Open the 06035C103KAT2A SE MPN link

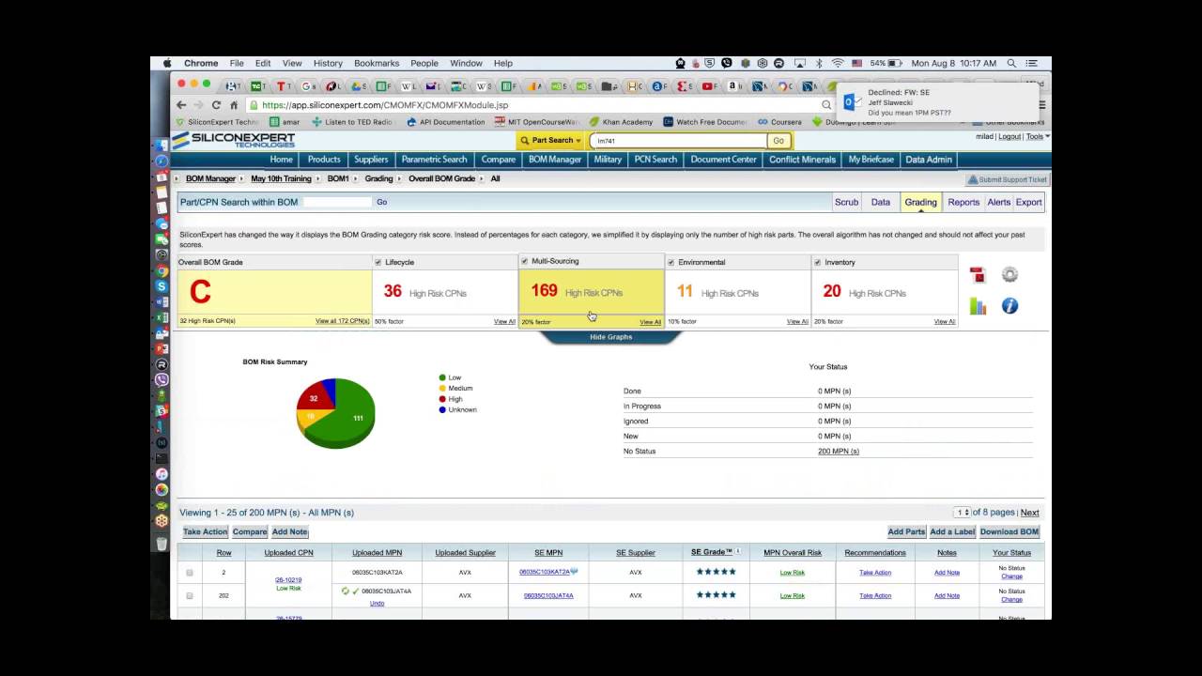coord(545,572)
